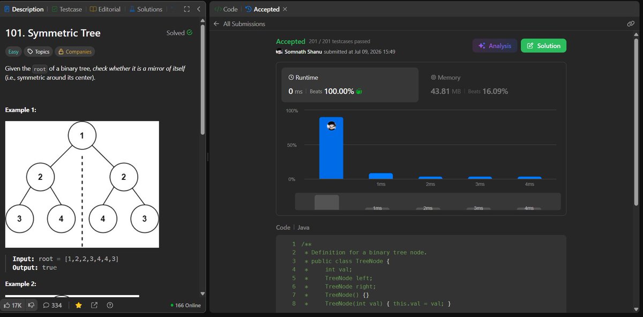Open the locked Companies tag
This screenshot has width=643, height=317.
click(75, 52)
